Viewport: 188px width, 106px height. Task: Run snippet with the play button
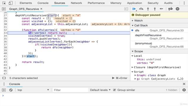113,78
